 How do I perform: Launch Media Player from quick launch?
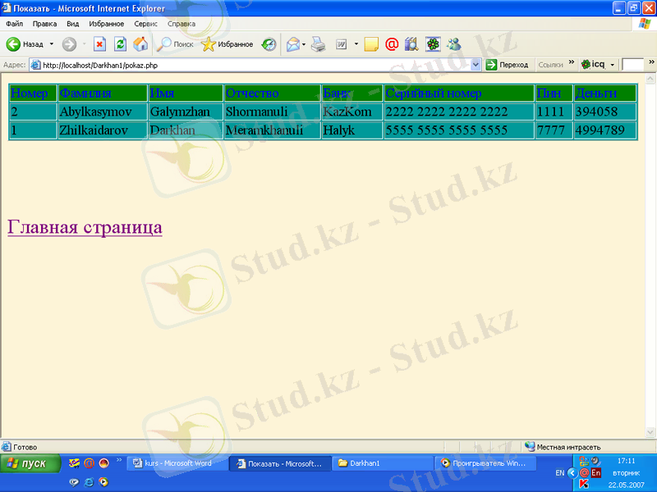click(103, 482)
